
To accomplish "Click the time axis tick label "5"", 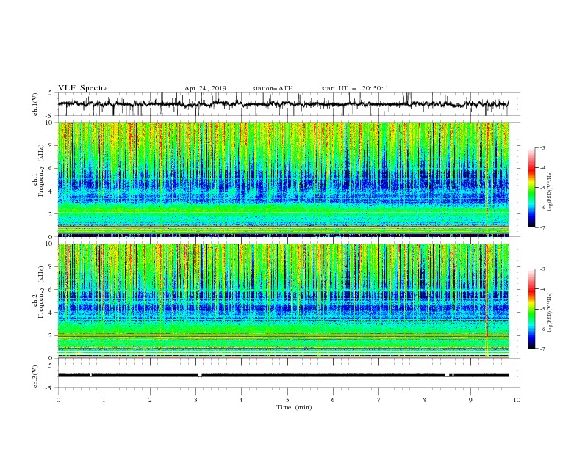I will (x=287, y=400).
